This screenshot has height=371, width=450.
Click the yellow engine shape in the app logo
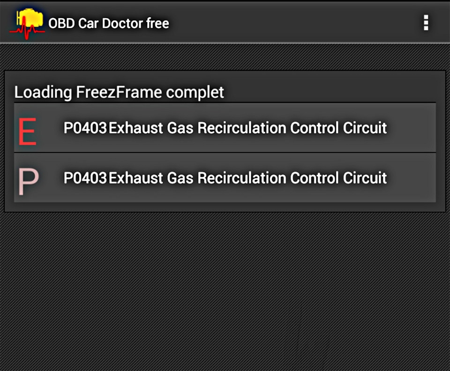(x=30, y=18)
